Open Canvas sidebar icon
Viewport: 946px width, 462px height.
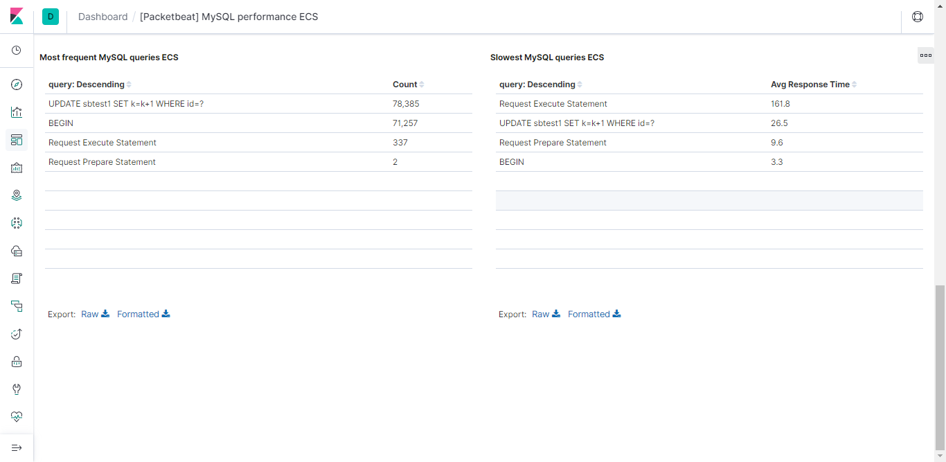tap(17, 168)
